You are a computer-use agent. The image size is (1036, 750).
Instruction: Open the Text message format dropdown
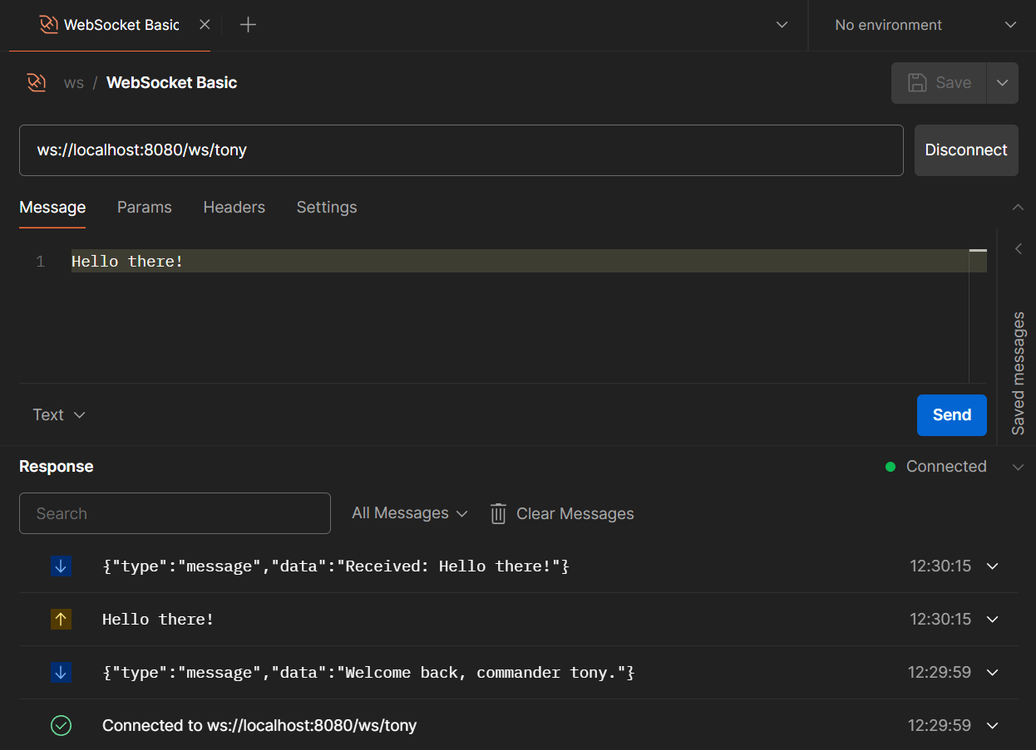pyautogui.click(x=59, y=414)
